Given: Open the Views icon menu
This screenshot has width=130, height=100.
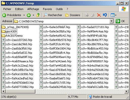Looking at the screenshot, I should [114, 15].
